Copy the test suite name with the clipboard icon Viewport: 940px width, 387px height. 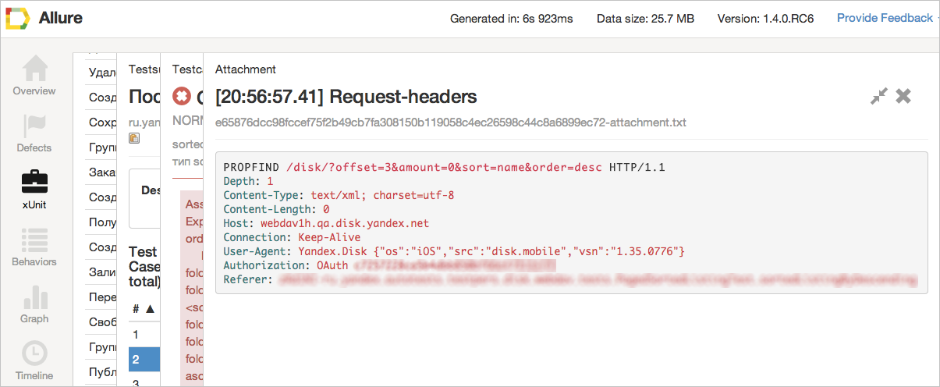click(134, 138)
